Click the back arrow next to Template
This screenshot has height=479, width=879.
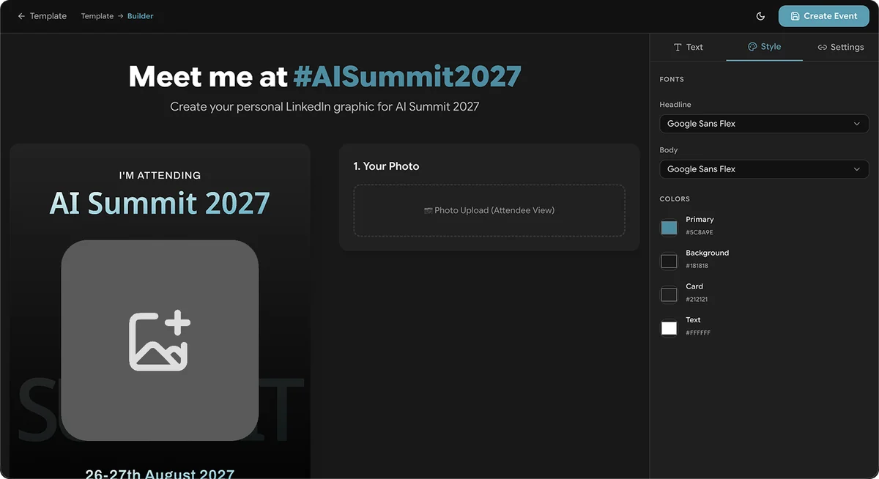pos(21,16)
